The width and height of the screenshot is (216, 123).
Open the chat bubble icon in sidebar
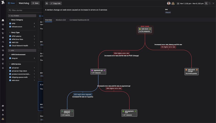3,106
